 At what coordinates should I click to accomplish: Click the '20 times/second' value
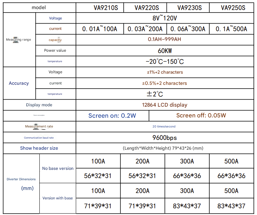[164, 126]
